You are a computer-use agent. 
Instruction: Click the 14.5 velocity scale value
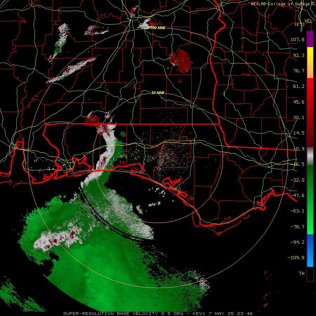pos(299,133)
